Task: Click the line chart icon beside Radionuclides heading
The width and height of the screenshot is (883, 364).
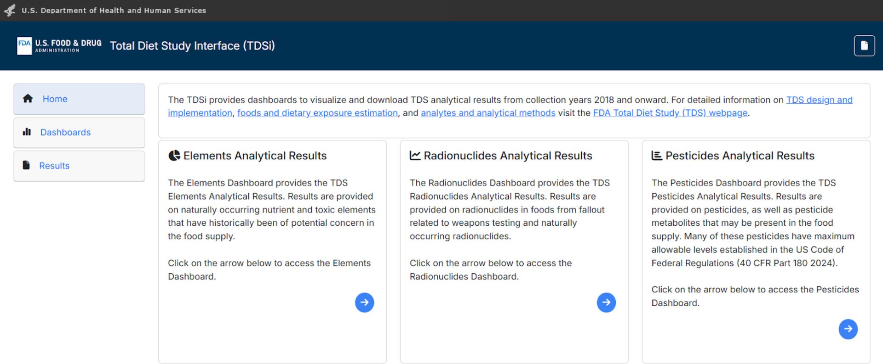Action: coord(415,156)
